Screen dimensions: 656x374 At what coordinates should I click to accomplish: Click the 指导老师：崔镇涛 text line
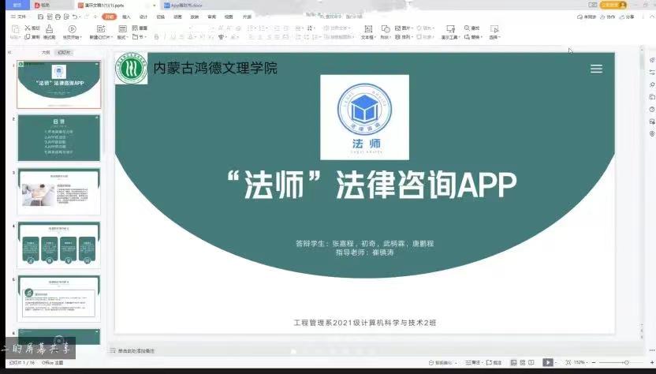[364, 252]
